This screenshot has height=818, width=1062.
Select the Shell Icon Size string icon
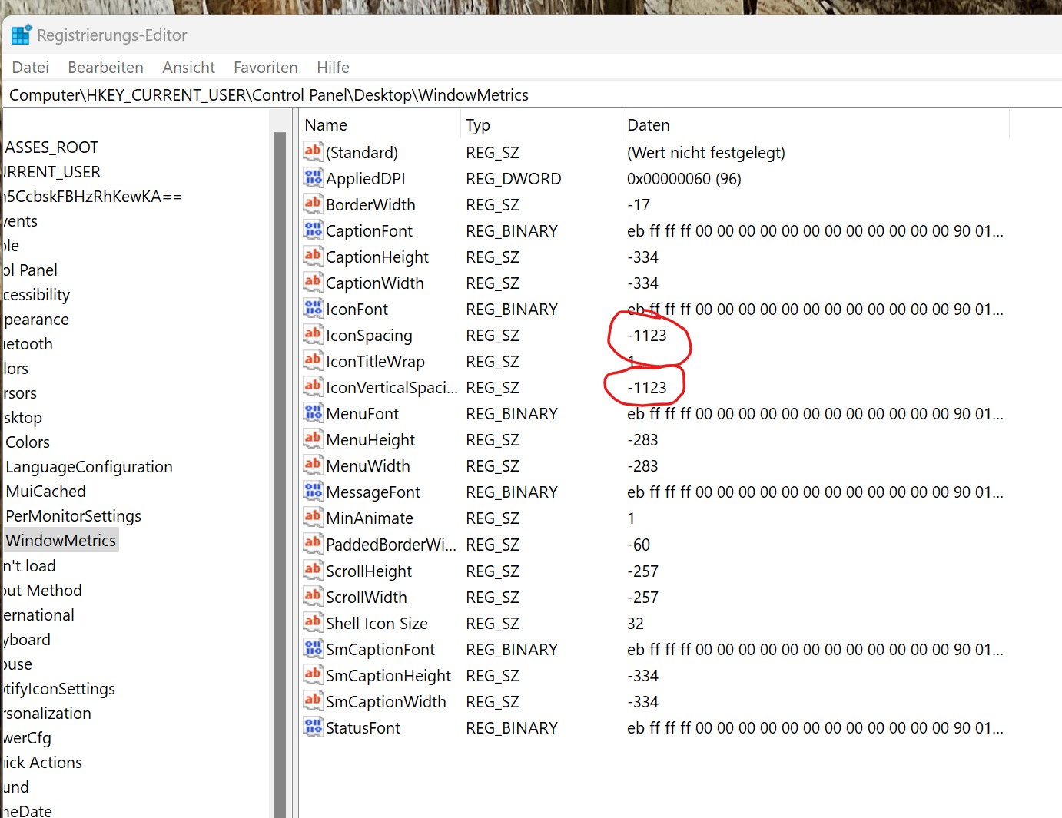(x=313, y=622)
